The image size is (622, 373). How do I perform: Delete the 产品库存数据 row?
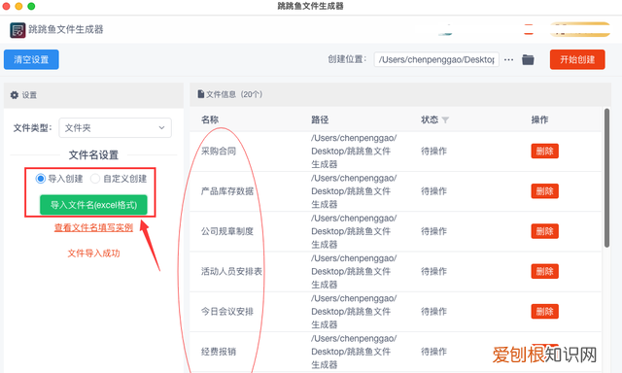tap(544, 191)
